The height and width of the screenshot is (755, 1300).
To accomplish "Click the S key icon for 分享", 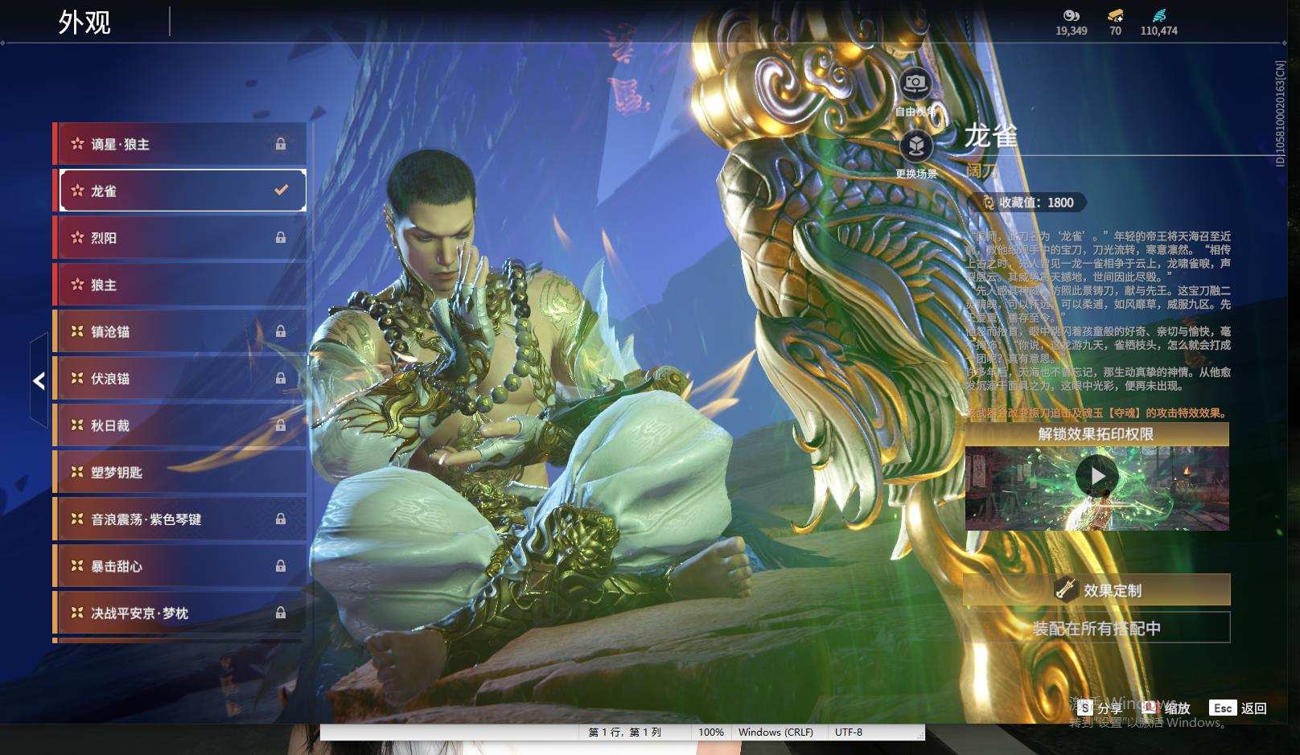I will [x=1085, y=708].
